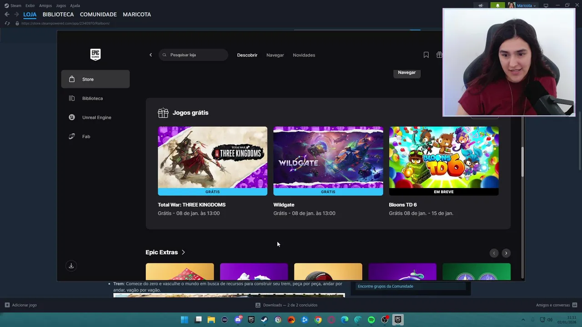Open Downloads status in Steam footer
Image resolution: width=582 pixels, height=327 pixels.
click(286, 305)
